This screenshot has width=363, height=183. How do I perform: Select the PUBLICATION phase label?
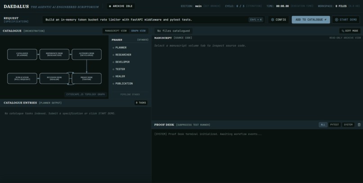point(124,84)
